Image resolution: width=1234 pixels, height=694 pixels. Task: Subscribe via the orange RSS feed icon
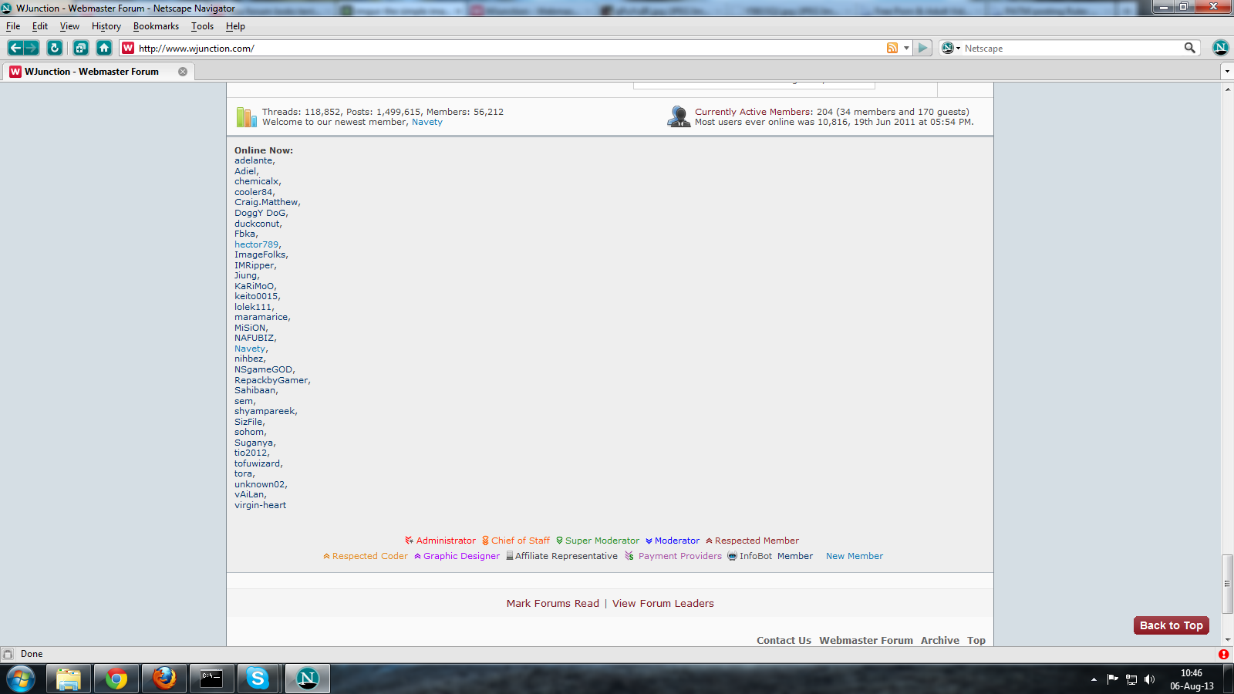pyautogui.click(x=892, y=48)
